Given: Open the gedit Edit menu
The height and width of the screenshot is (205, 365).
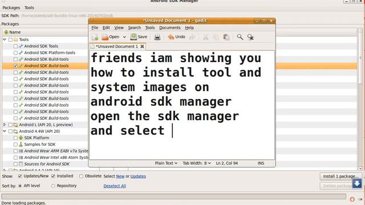Looking at the screenshot, I should 106,28.
